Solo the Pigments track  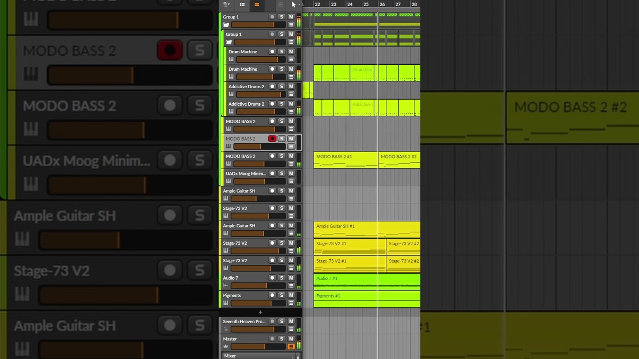pos(282,295)
